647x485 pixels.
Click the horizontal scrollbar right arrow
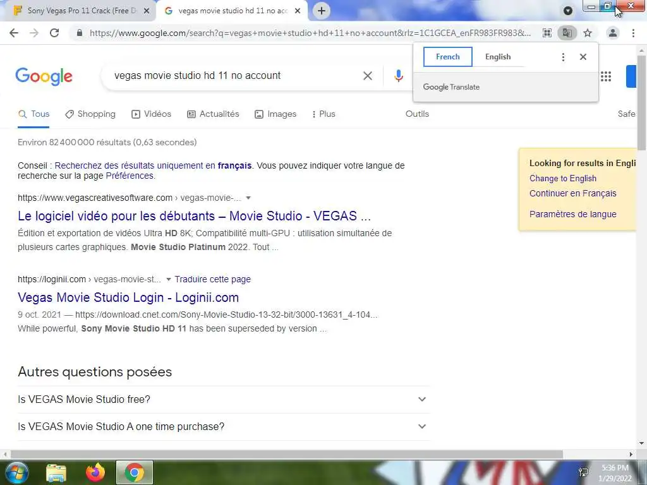tap(631, 455)
